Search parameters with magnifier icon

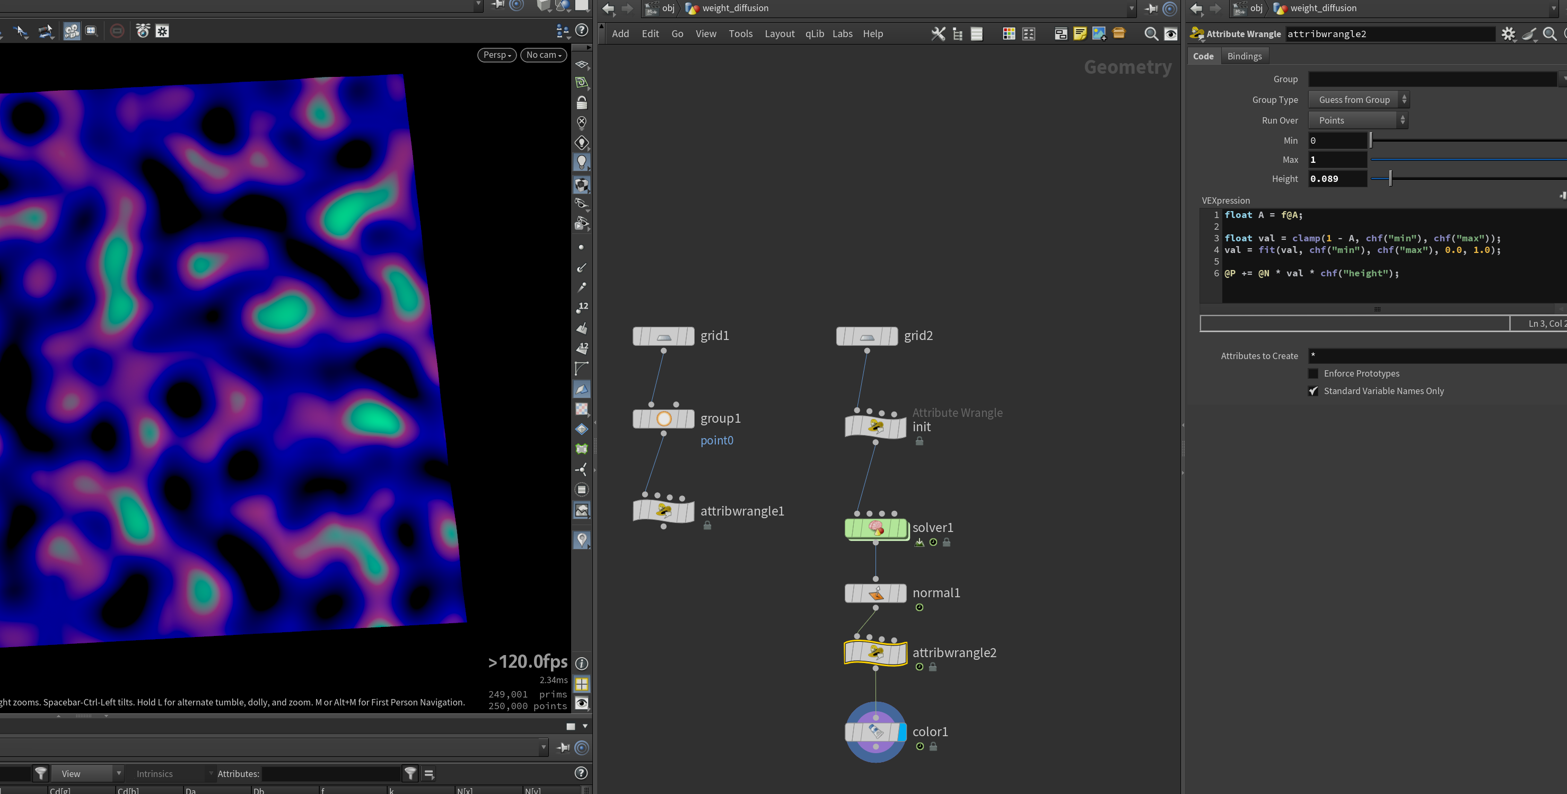pos(1550,34)
